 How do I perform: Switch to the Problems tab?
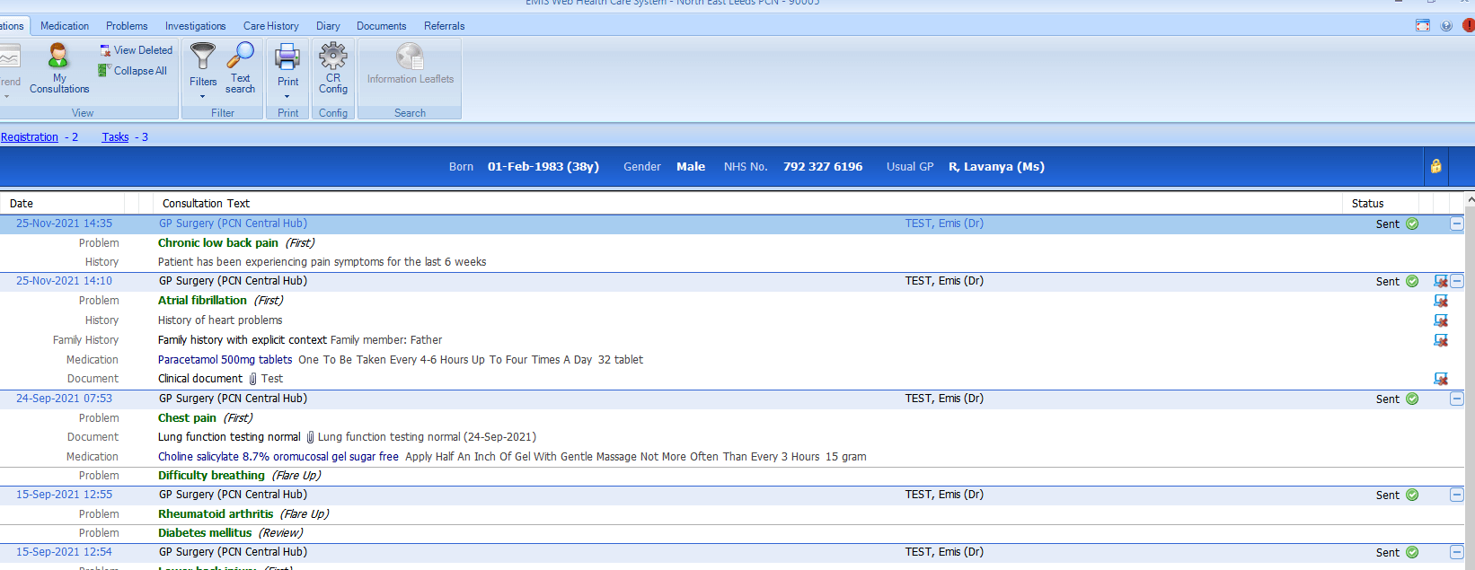[127, 26]
